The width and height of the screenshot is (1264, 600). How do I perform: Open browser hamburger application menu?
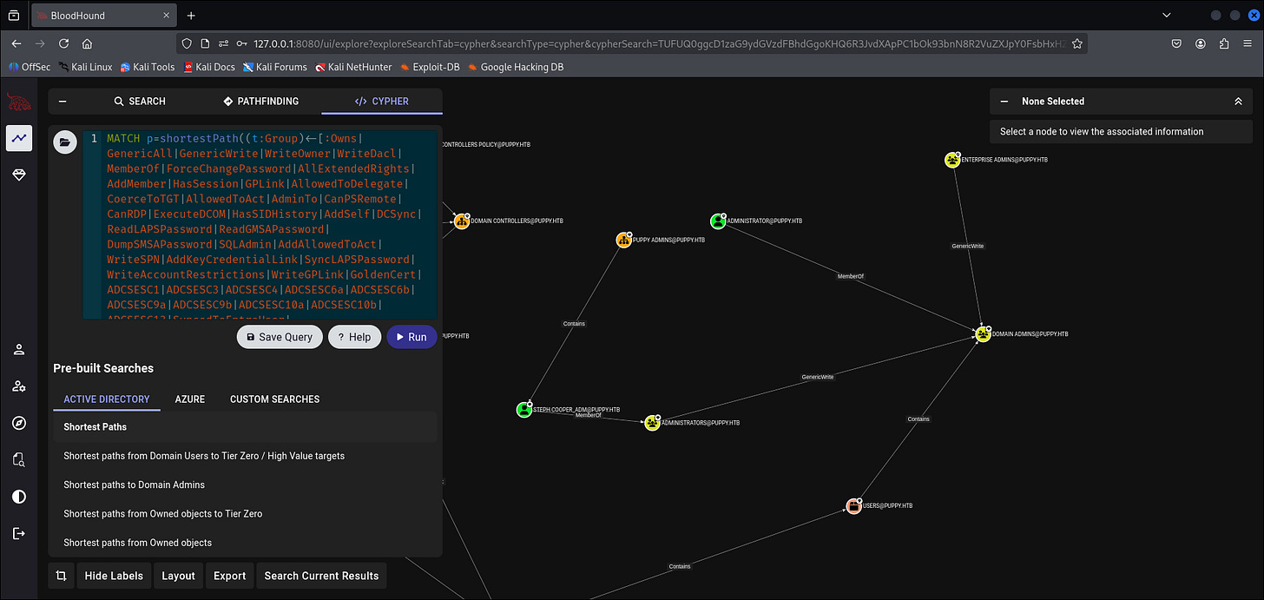1248,43
